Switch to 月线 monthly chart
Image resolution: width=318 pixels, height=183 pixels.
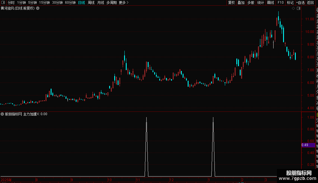tap(100, 3)
